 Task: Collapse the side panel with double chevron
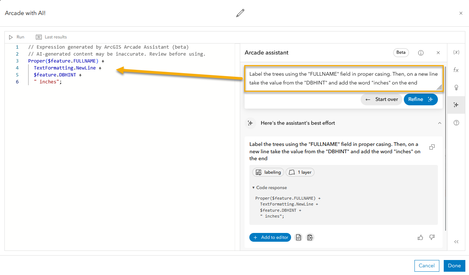[456, 242]
